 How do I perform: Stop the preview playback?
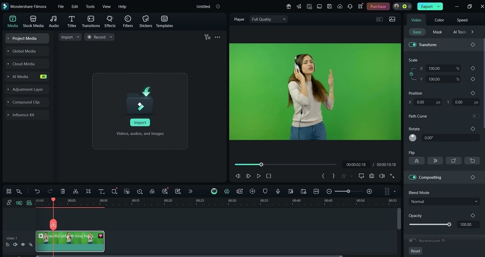tap(269, 176)
